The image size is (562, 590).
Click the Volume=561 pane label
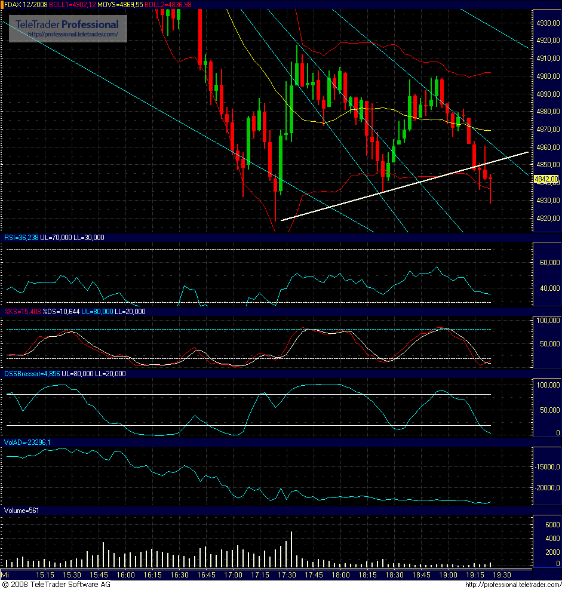click(22, 511)
